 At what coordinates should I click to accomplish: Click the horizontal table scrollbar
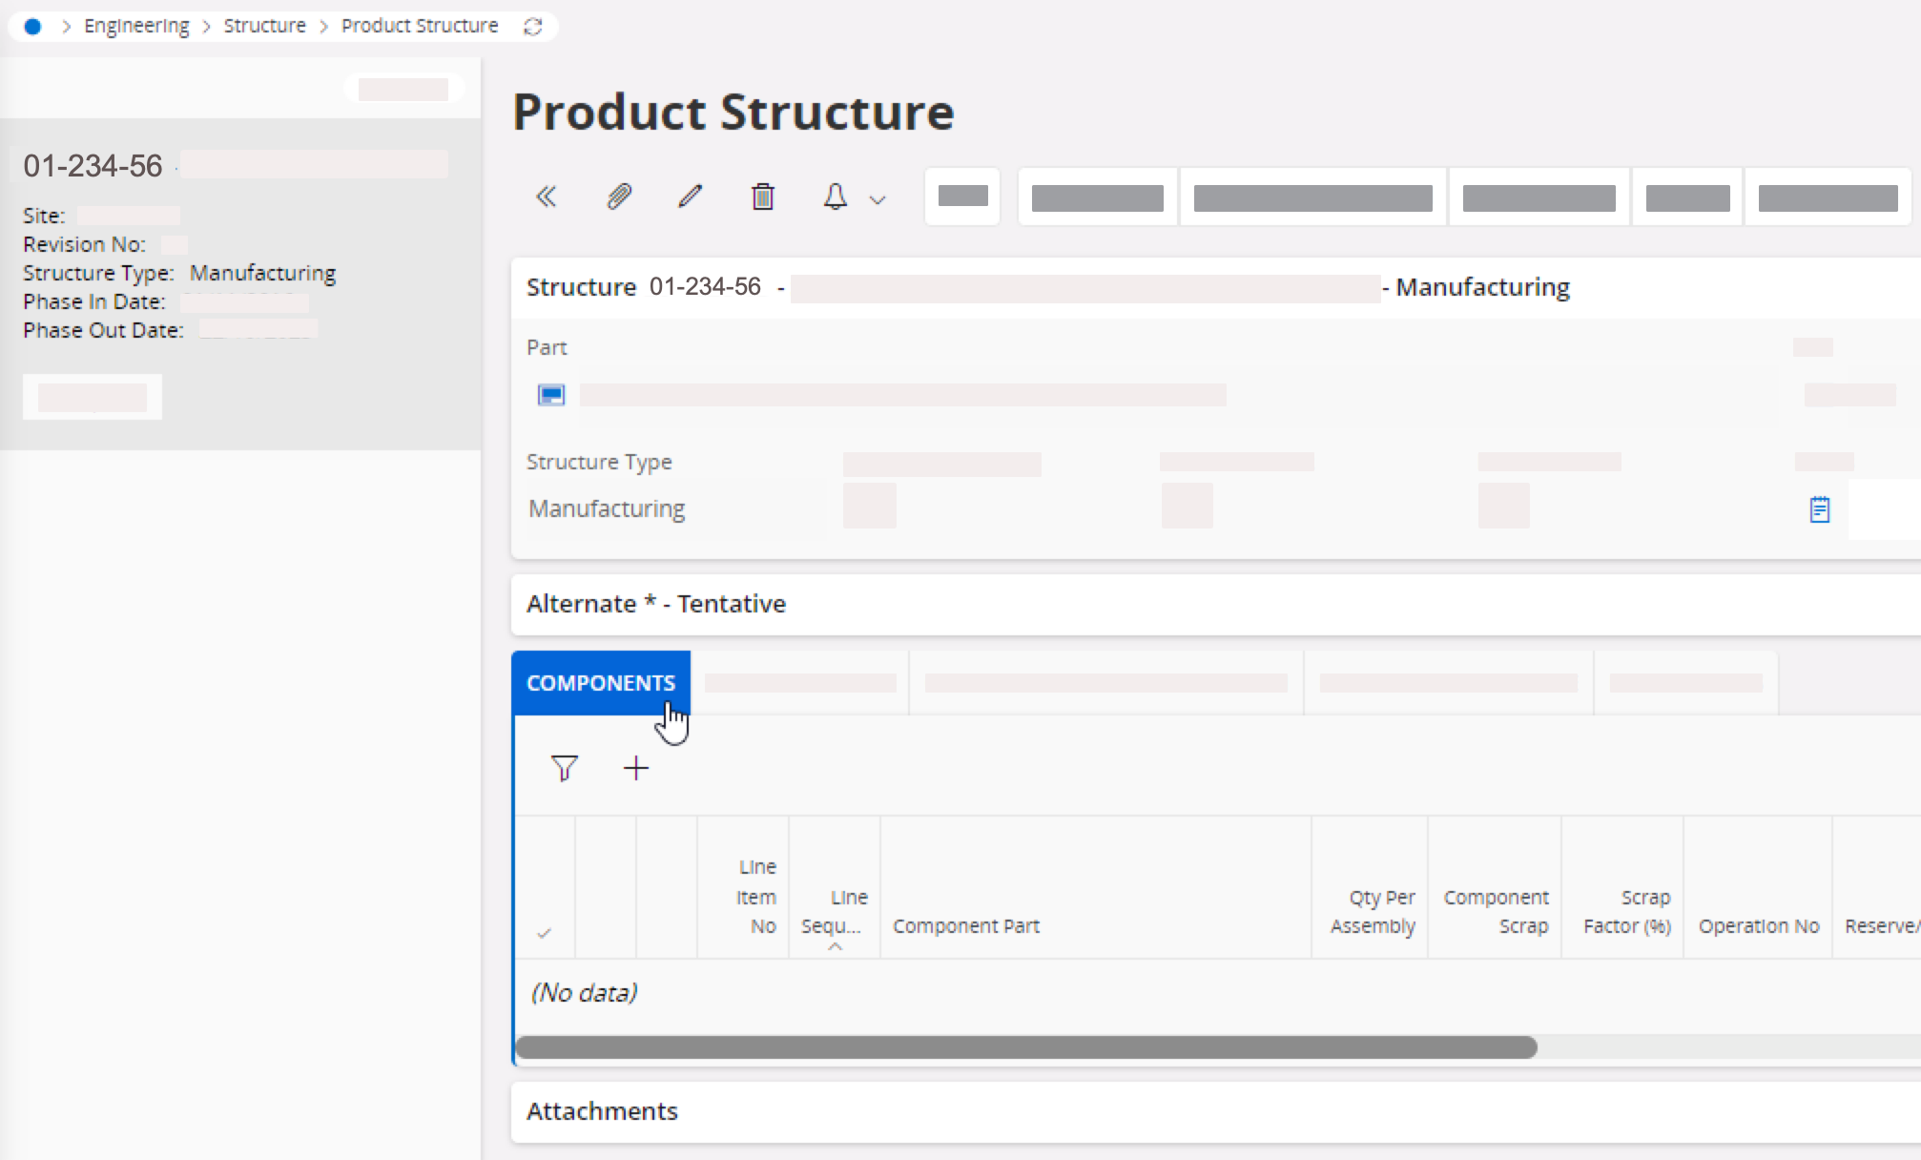pos(1025,1047)
